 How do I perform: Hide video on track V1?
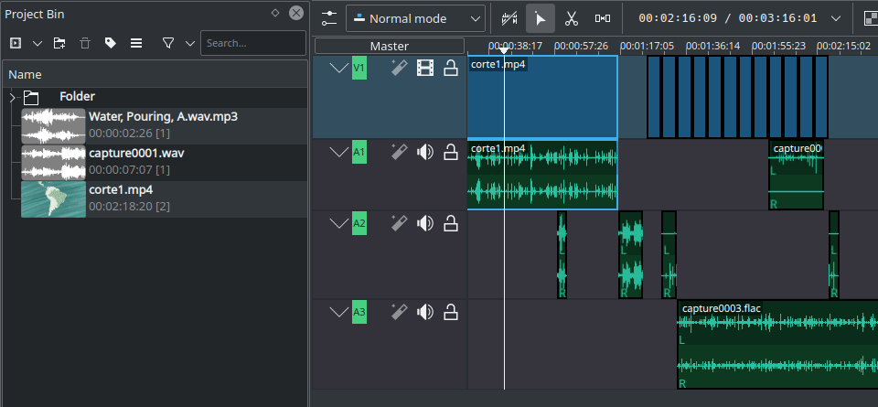click(x=424, y=68)
